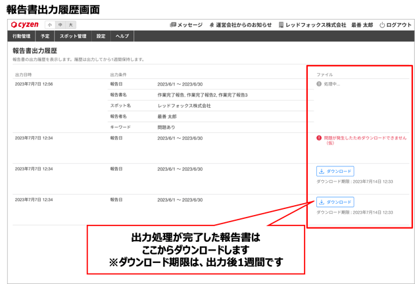
Task: Set font size to large (大)
Action: click(x=70, y=25)
